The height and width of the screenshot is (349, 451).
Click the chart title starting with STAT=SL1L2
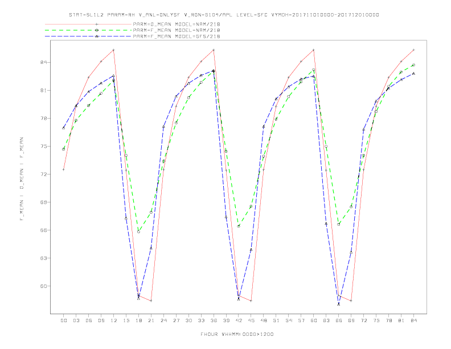(224, 15)
